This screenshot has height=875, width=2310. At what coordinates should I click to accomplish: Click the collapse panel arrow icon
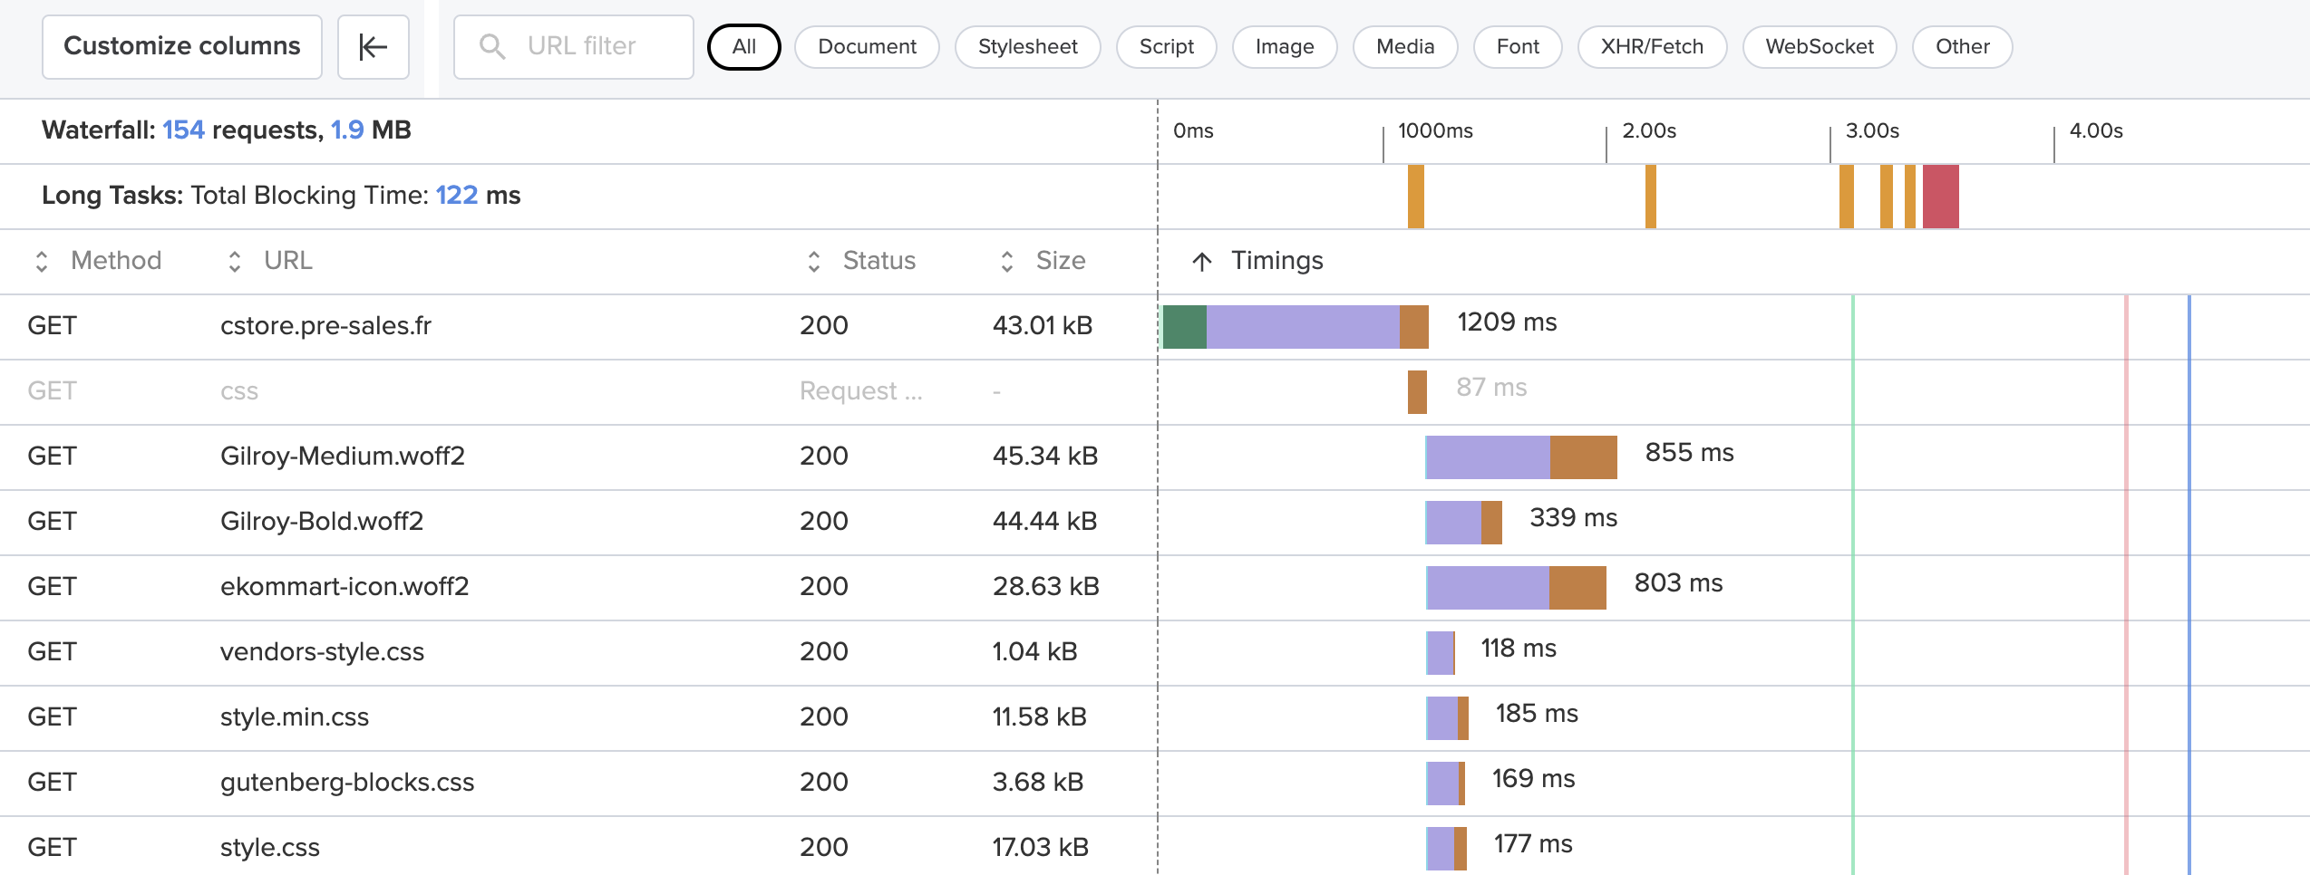(x=373, y=47)
